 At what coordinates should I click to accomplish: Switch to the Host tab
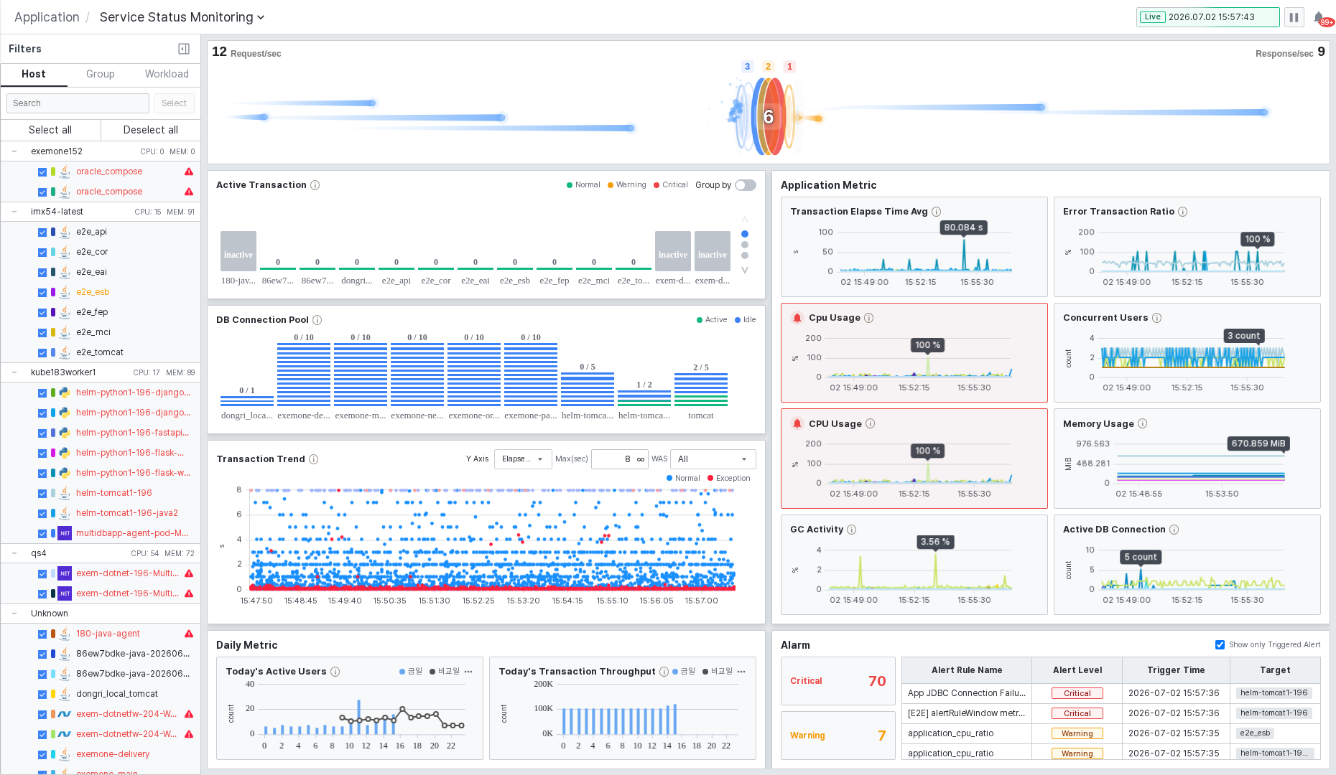(34, 75)
